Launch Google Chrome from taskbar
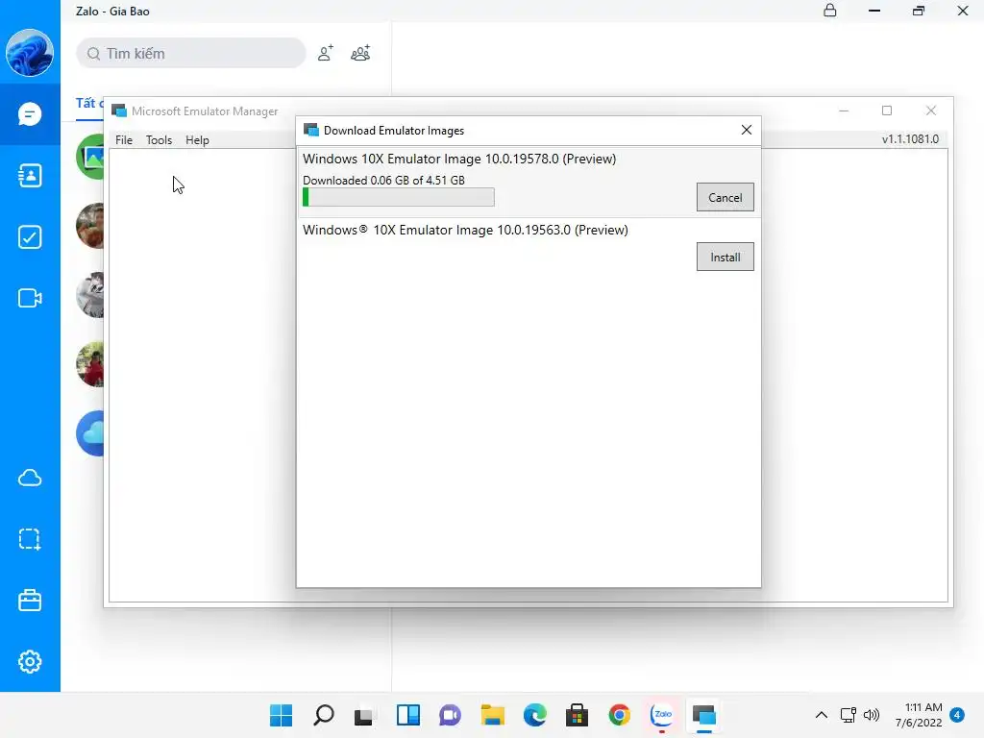This screenshot has height=738, width=984. (620, 715)
